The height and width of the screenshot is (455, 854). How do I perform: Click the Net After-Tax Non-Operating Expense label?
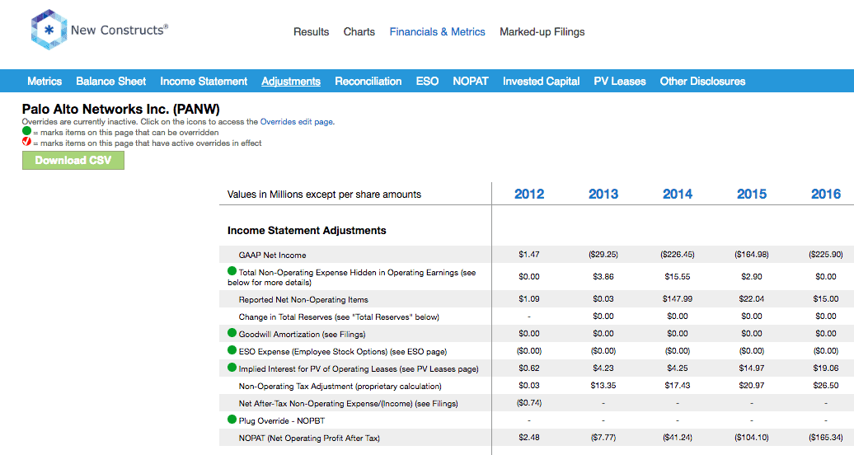pyautogui.click(x=348, y=404)
